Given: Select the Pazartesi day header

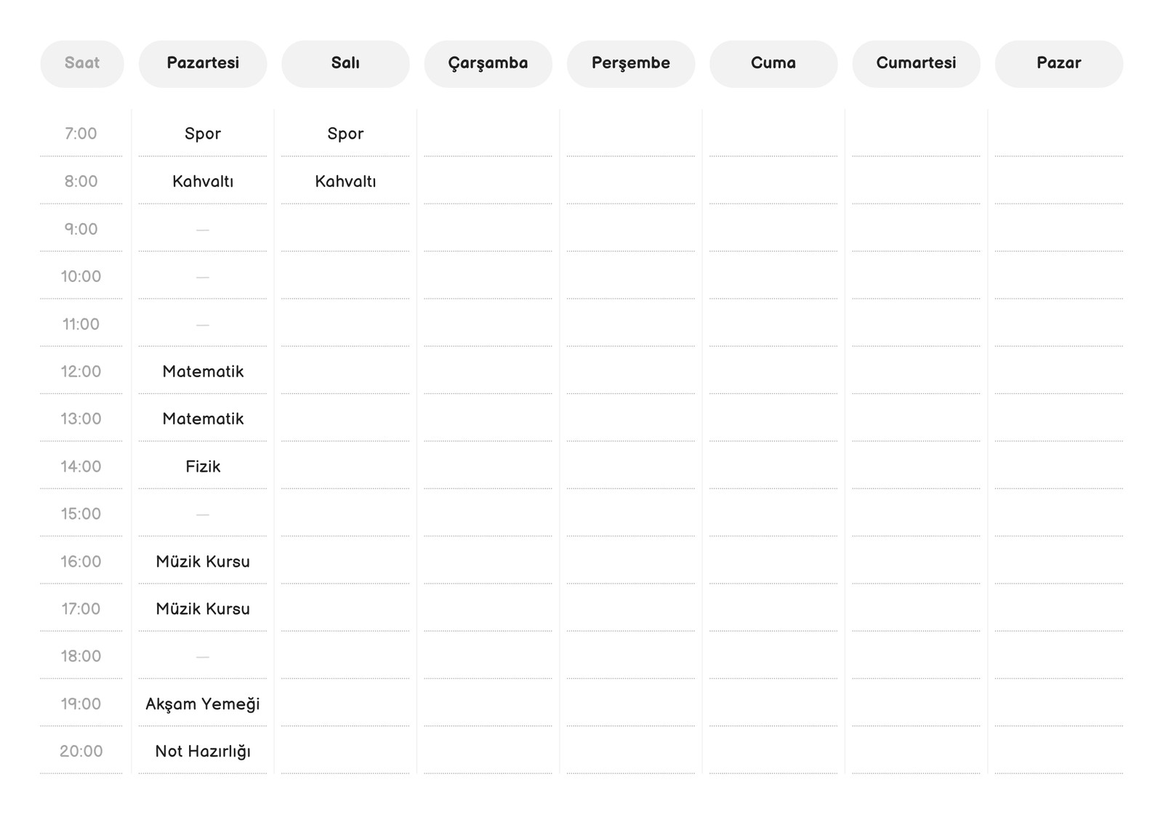Looking at the screenshot, I should coord(203,64).
